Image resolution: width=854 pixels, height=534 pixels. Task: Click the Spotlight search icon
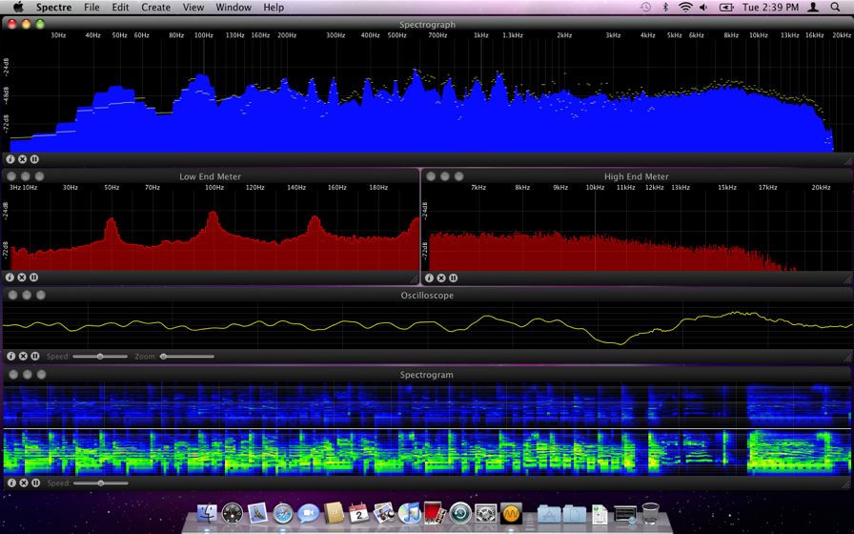836,8
